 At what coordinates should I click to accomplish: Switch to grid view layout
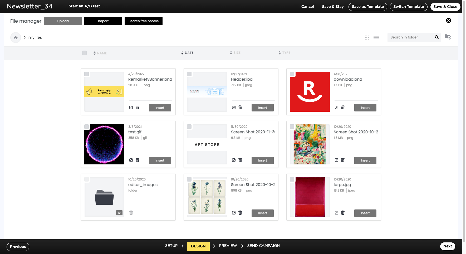tap(367, 37)
